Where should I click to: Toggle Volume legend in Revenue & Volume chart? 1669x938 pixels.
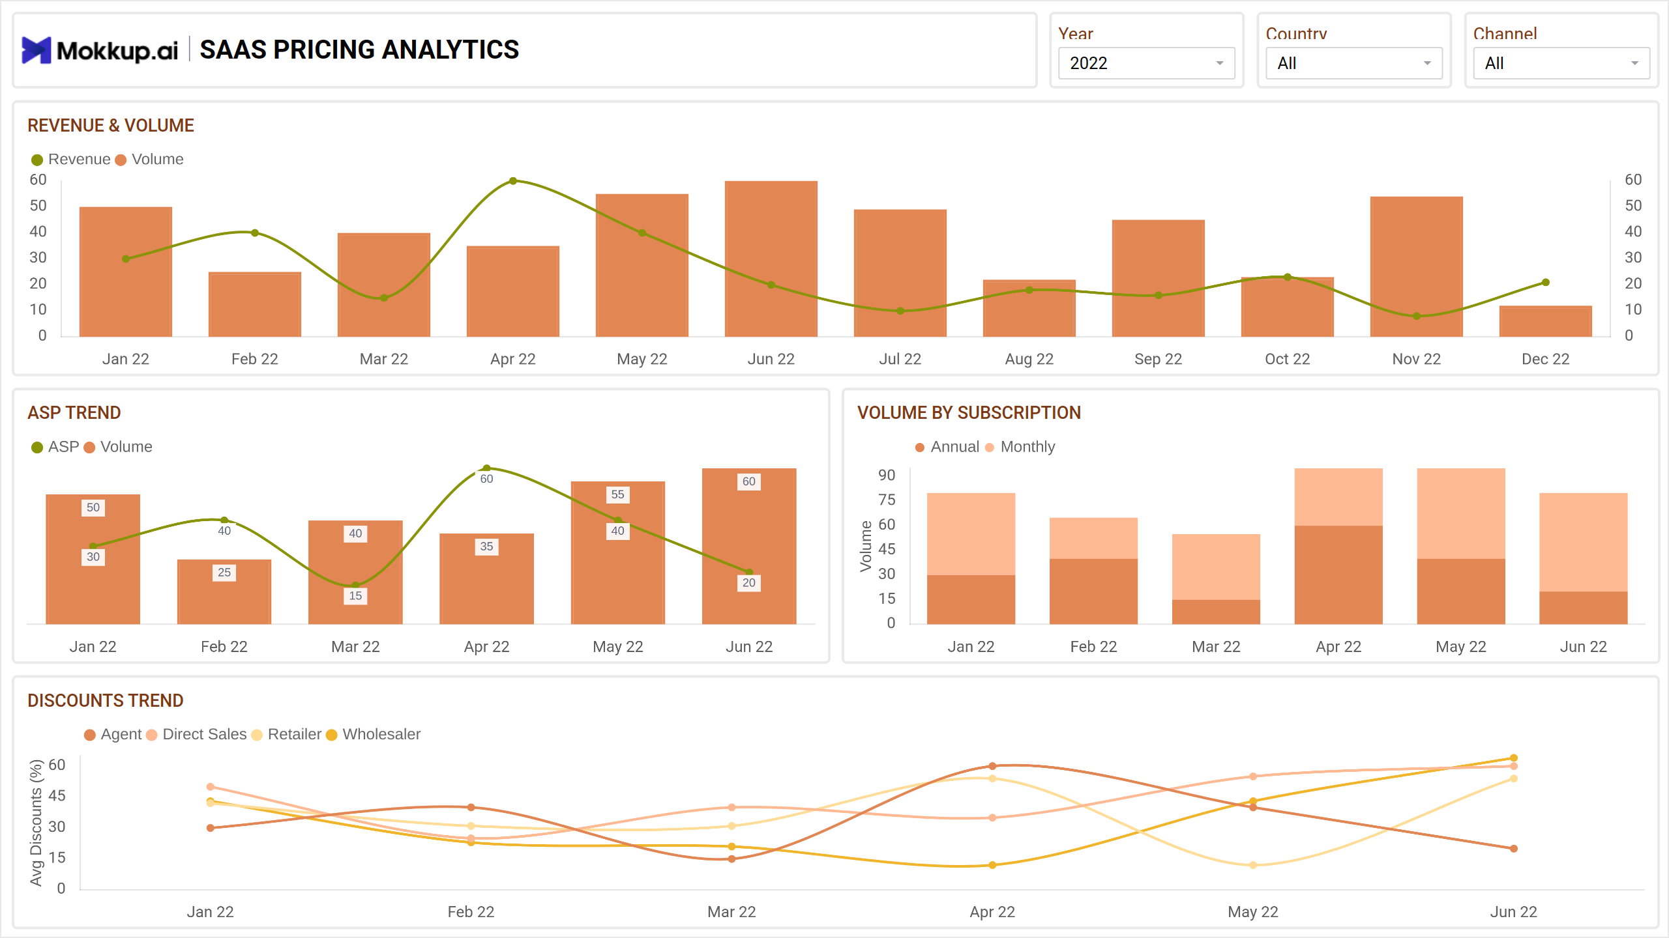tap(149, 160)
